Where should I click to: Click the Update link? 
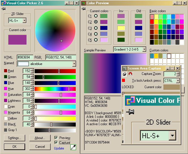[x=59, y=148]
